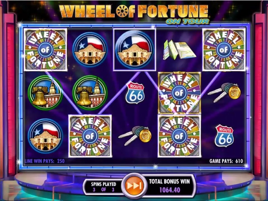
Task: Select the top-right Wheel of Fortune symbol
Action: (x=224, y=50)
